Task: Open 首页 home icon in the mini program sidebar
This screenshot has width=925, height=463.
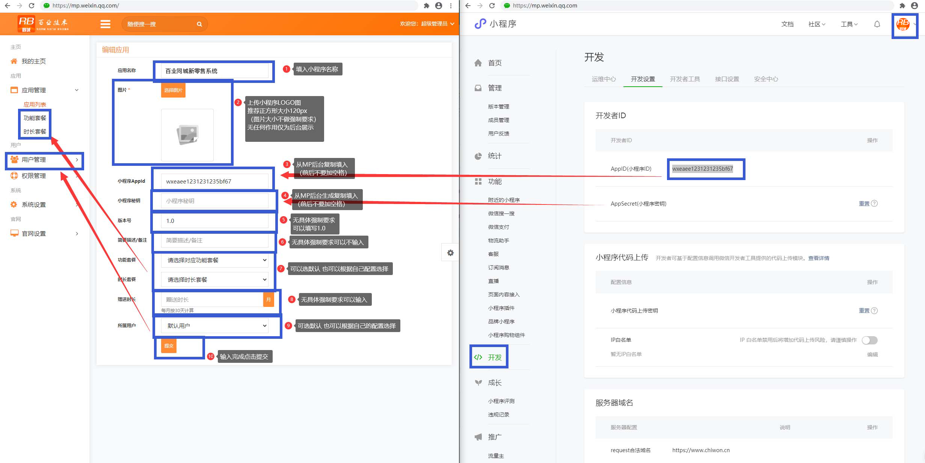Action: pos(478,63)
